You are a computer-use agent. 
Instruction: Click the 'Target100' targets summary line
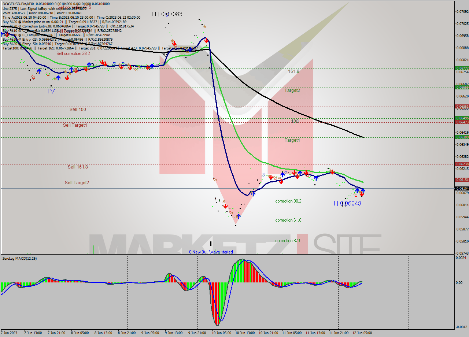click(x=100, y=48)
